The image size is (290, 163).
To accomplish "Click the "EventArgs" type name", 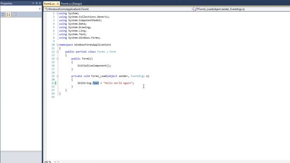I will [x=138, y=76].
